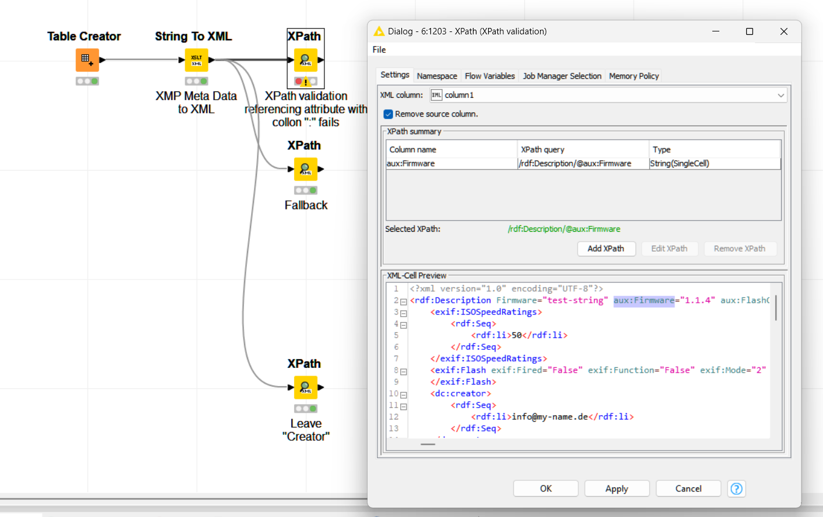
Task: Open the XML column dropdown
Action: (780, 95)
